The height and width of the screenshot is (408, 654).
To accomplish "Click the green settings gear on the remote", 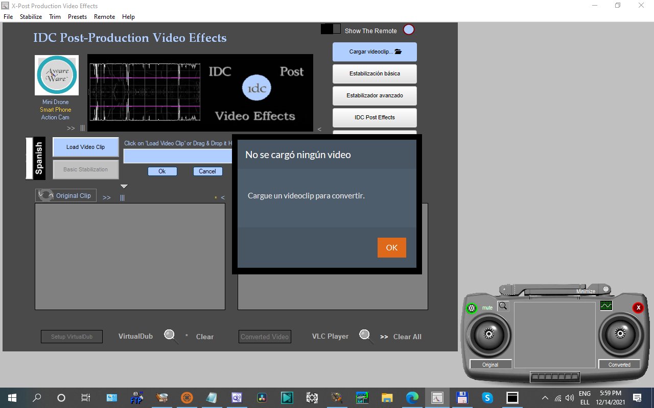I will coord(472,308).
